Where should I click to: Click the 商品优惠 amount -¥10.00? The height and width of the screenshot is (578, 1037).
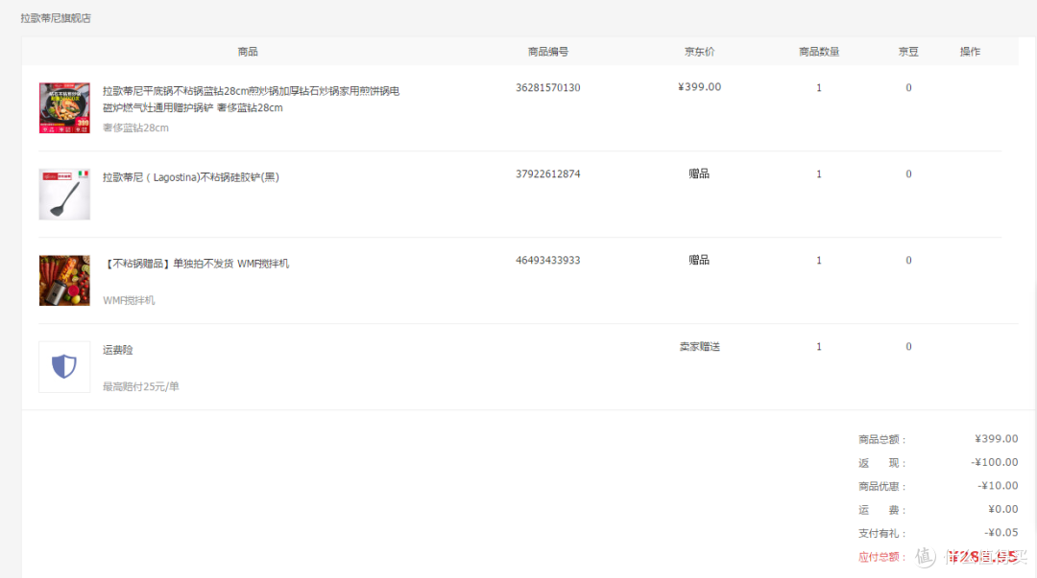[998, 486]
